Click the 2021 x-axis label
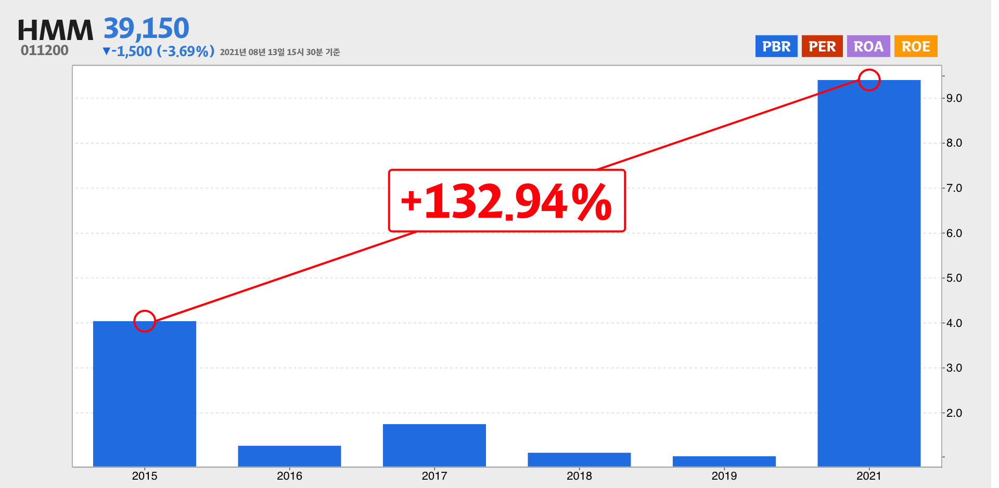Screen dimensions: 999x488 [869, 476]
